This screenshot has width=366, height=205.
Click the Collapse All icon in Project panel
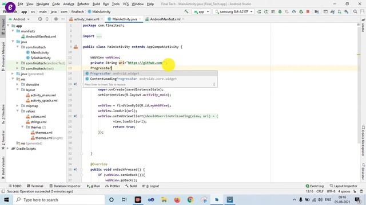tap(47, 19)
